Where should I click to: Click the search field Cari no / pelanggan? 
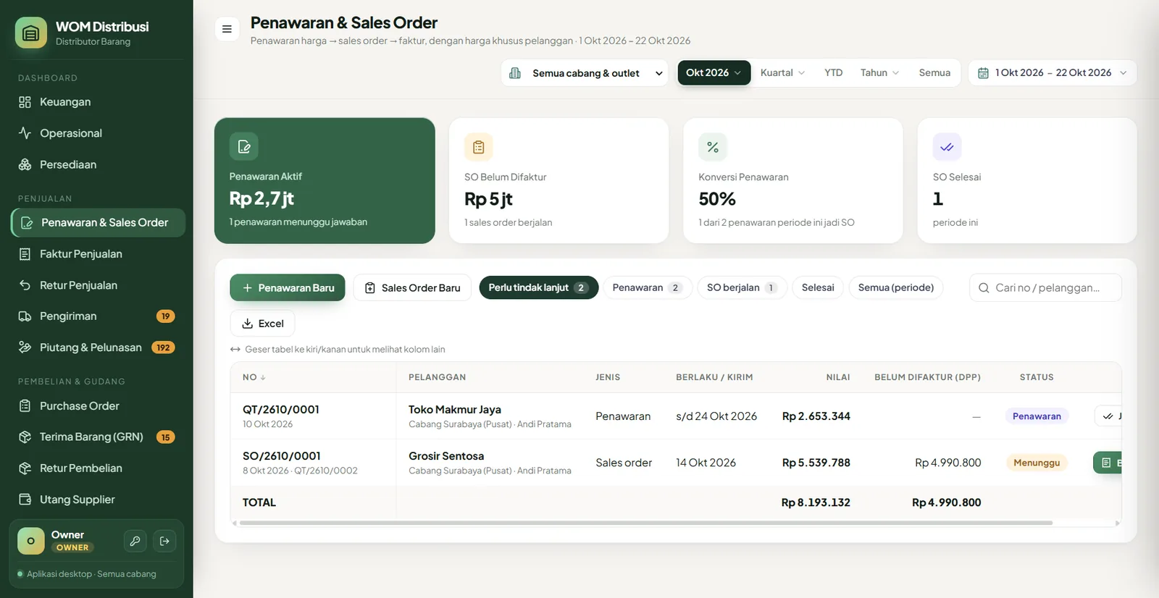click(1045, 287)
